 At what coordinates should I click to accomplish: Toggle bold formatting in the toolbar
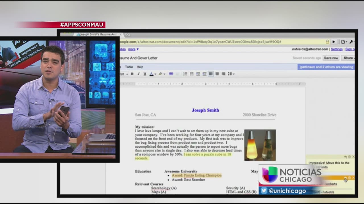coord(132,74)
